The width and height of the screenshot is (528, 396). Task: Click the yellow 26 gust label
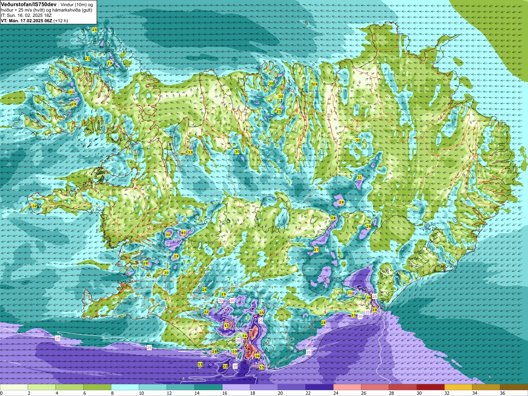pos(205,290)
